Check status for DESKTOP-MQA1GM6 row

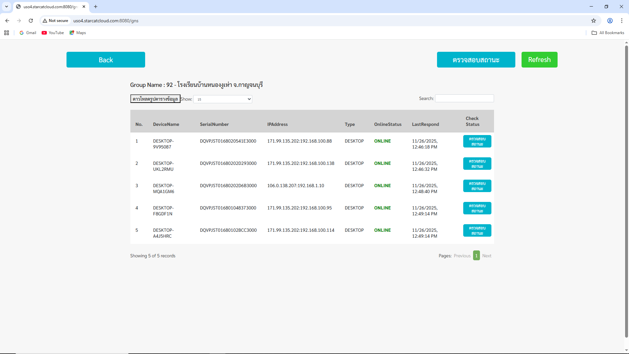[477, 186]
